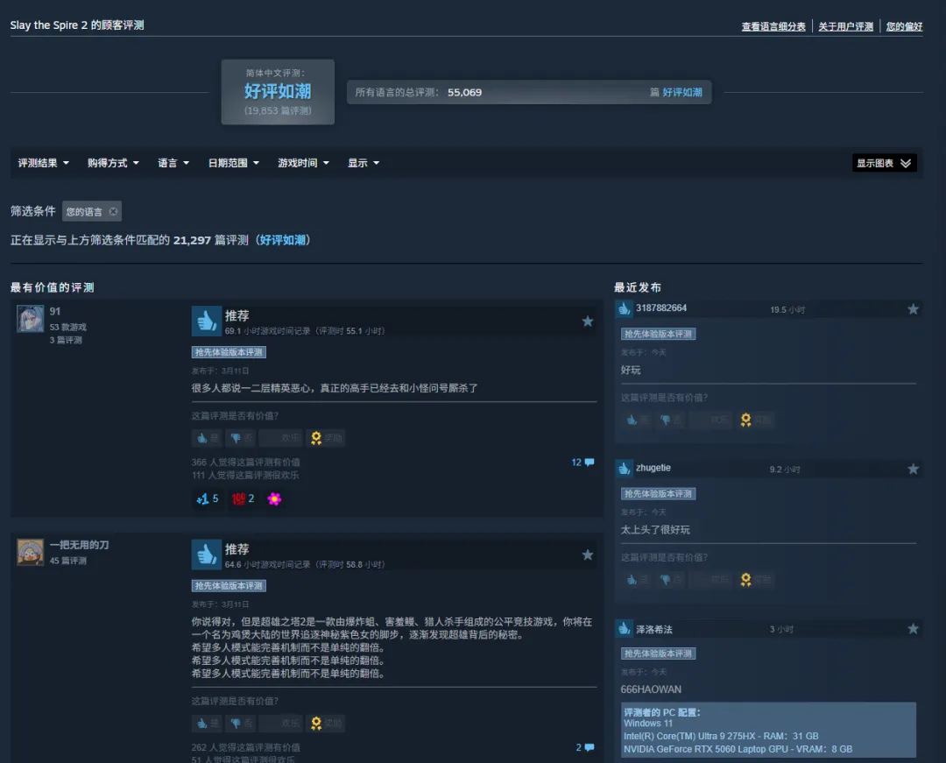This screenshot has height=763, width=946.
Task: Click the 好评如潮 link in the filter summary
Action: point(283,240)
